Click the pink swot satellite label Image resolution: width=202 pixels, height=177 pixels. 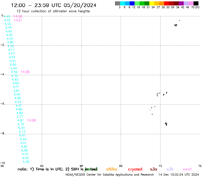click(187, 169)
